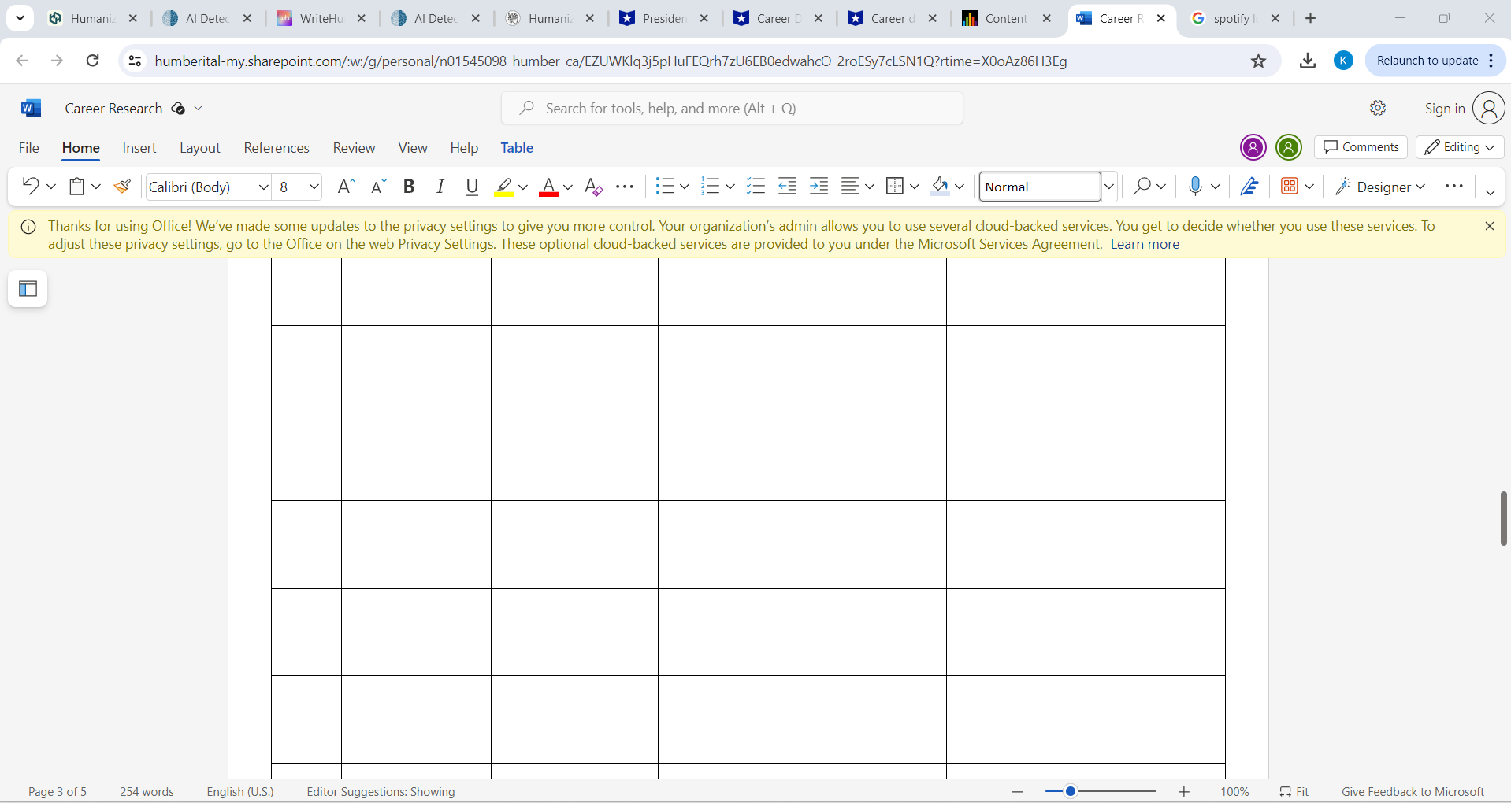Toggle Italic formatting
The image size is (1511, 803).
[440, 187]
